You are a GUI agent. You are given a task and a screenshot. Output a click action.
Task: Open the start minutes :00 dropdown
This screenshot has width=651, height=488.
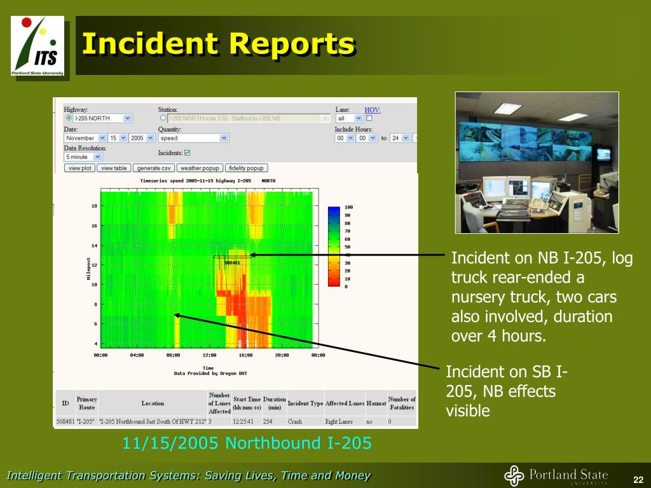point(367,138)
